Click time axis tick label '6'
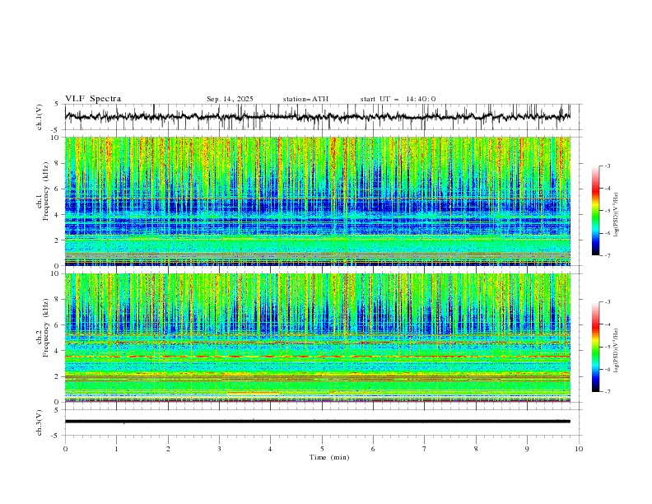Image resolution: width=652 pixels, height=504 pixels. click(x=373, y=449)
